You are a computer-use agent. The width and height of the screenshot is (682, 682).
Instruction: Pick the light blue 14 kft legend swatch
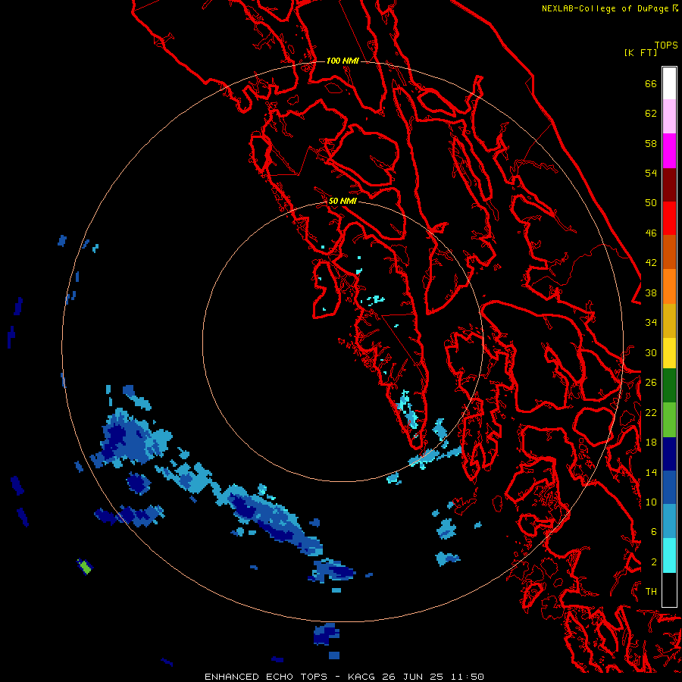669,521
